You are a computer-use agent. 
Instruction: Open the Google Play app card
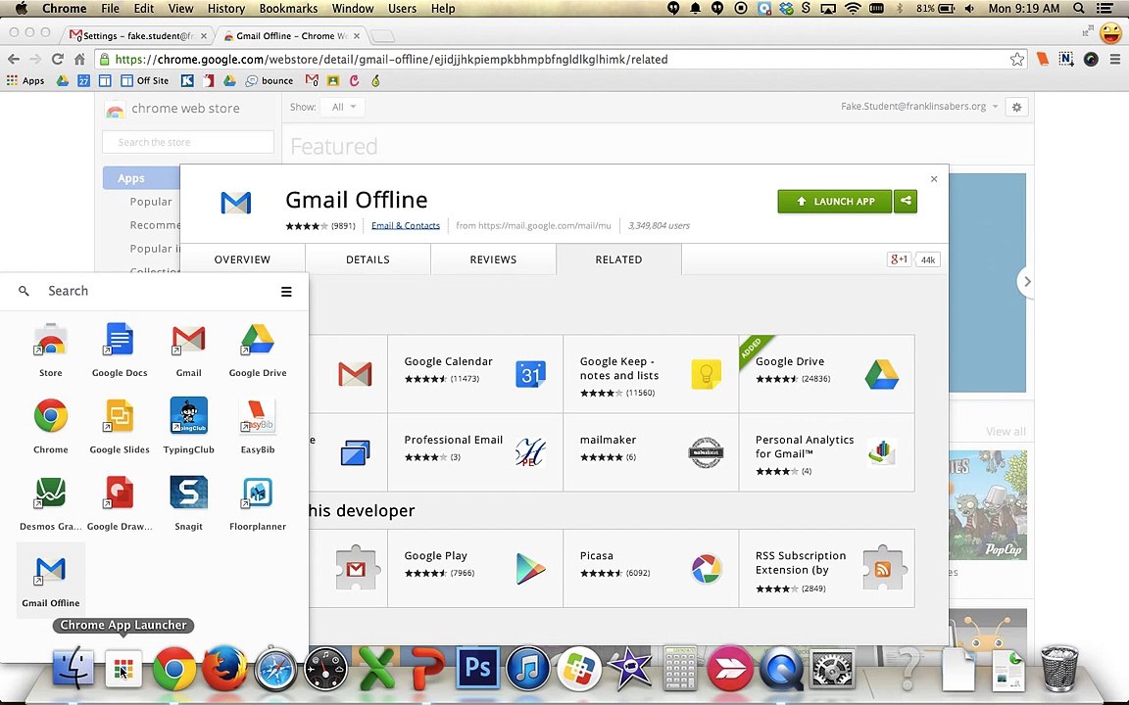click(x=475, y=568)
